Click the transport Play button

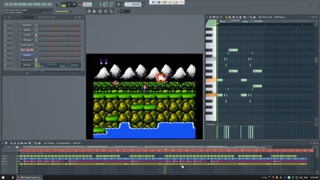coord(69,4)
